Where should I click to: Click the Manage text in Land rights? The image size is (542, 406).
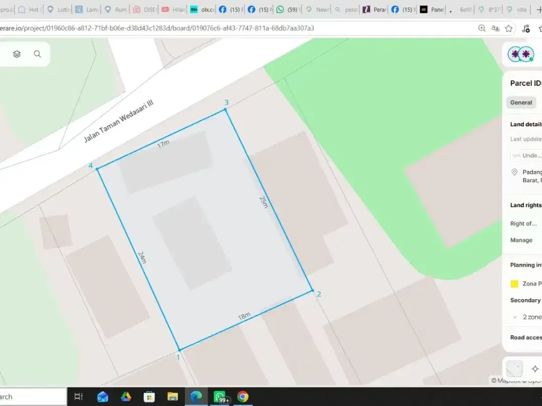tap(521, 240)
